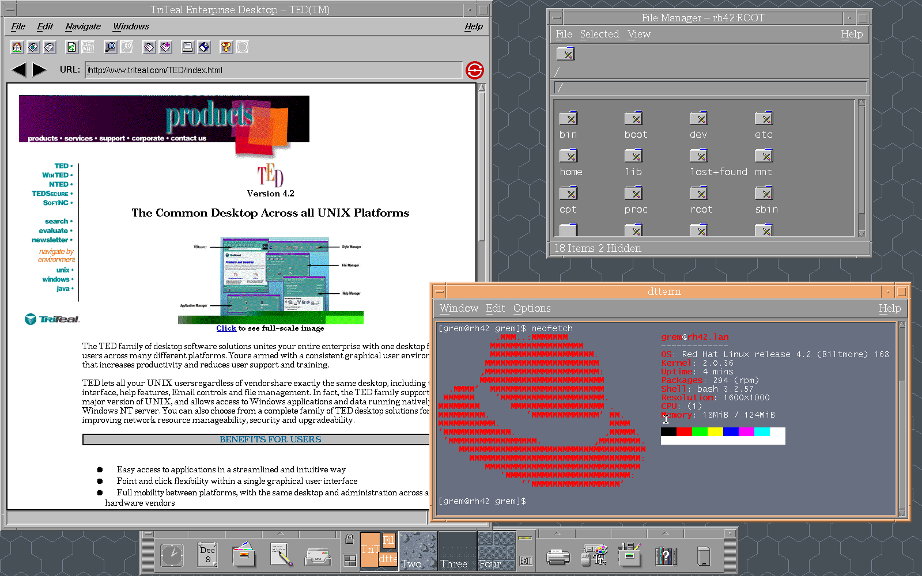Viewport: 922px width, 576px height.
Task: Click into the browser URL input field
Action: coord(274,70)
